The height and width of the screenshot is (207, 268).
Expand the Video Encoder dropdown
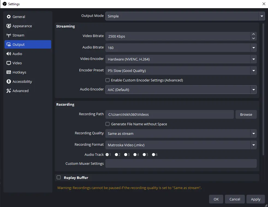coord(181,59)
